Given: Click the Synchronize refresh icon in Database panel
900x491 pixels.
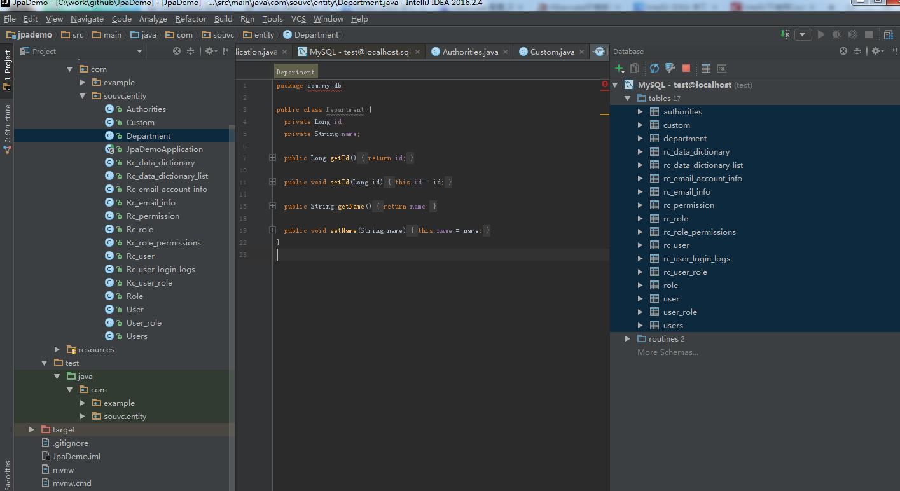Looking at the screenshot, I should coord(654,69).
